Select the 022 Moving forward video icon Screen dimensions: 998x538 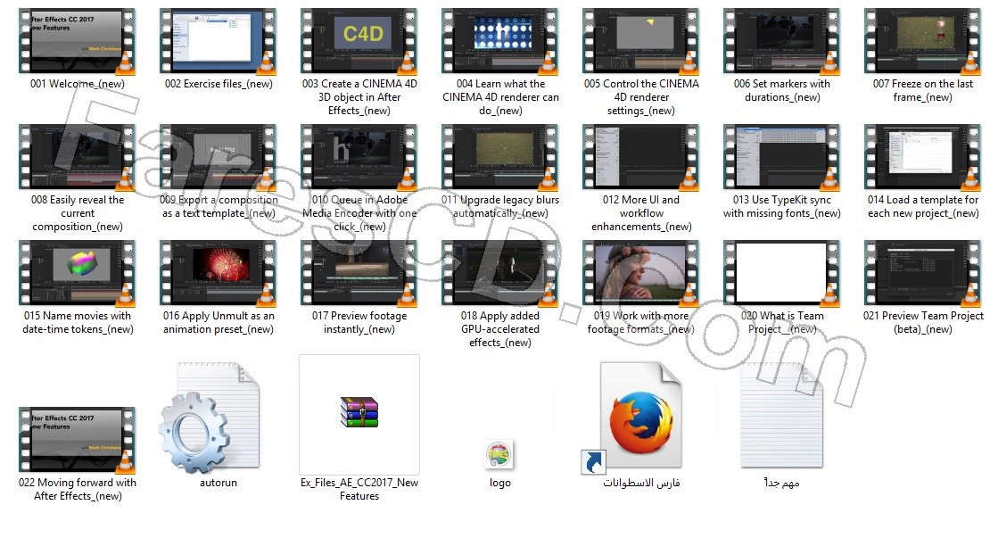(77, 440)
